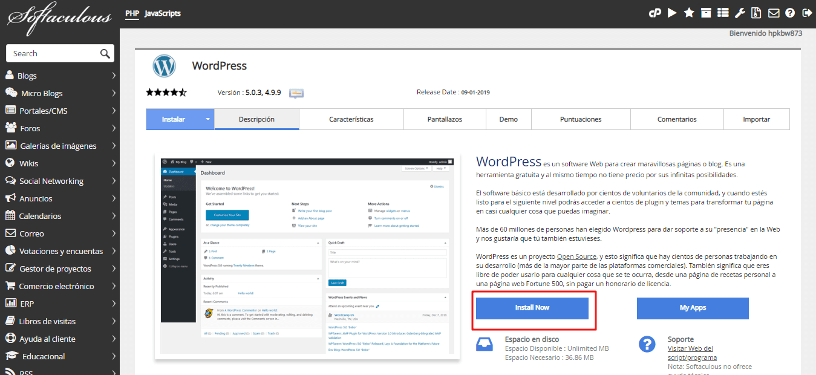The height and width of the screenshot is (375, 816).
Task: Click the WordPress logo icon
Action: (164, 66)
